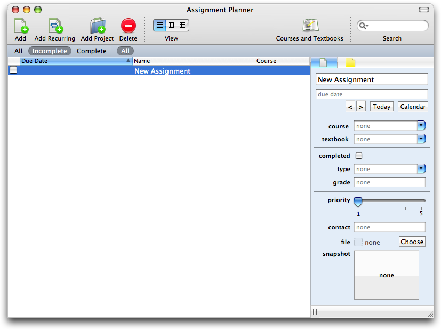Screen dimensions: 441x330
Task: Click the red Delete icon
Action: point(128,26)
